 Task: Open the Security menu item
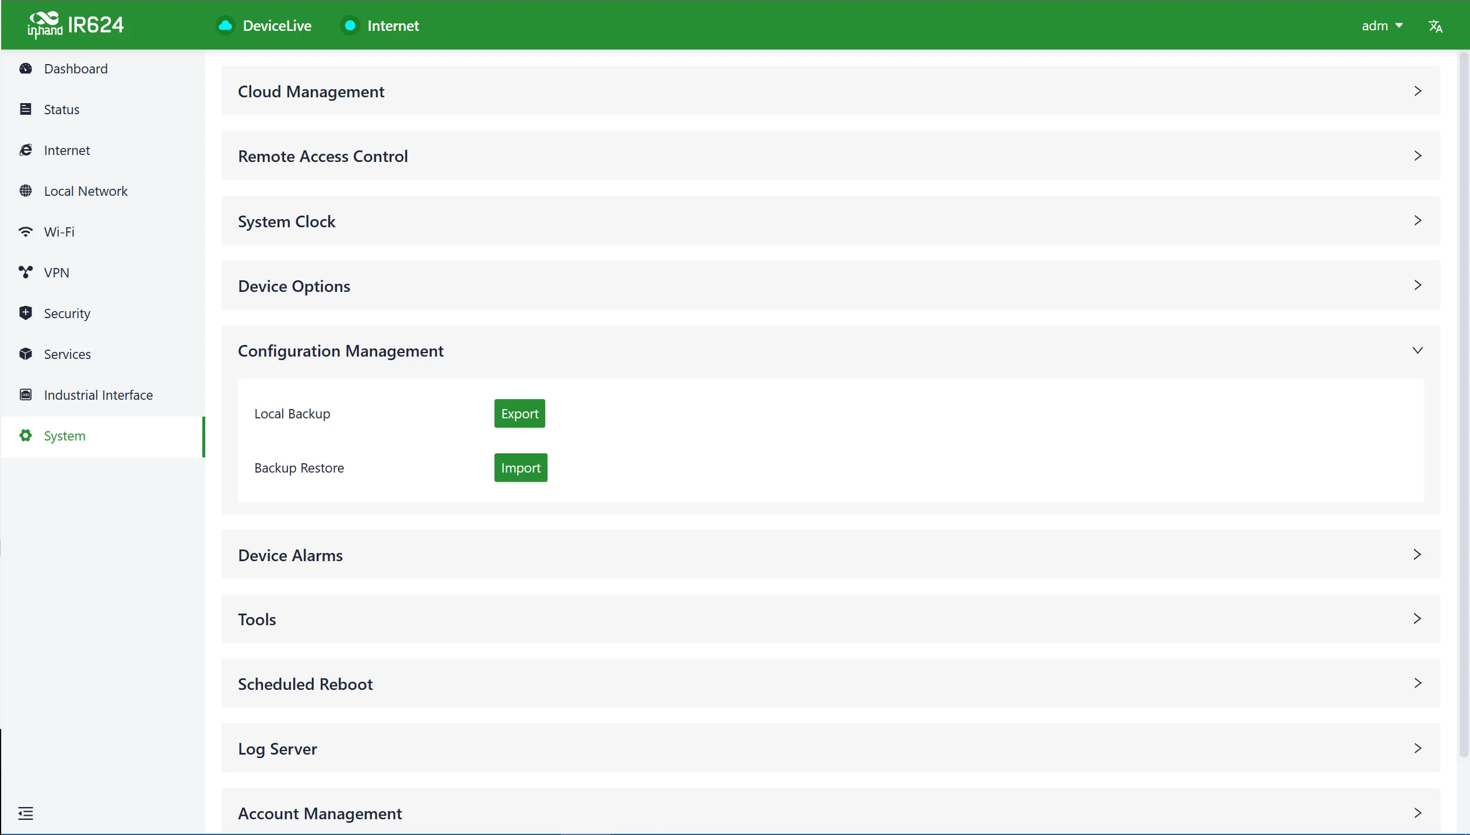point(103,313)
